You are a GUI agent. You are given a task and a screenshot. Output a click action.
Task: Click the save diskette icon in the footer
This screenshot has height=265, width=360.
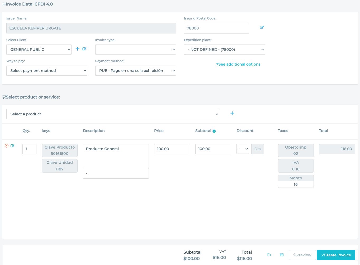coord(282,255)
